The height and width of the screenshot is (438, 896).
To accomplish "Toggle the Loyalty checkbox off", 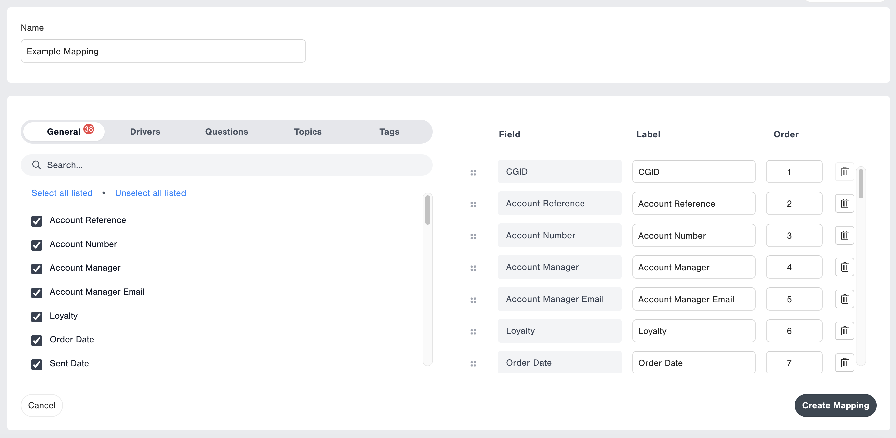I will coord(37,317).
